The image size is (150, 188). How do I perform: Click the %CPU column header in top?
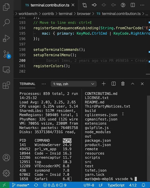pos(67,140)
